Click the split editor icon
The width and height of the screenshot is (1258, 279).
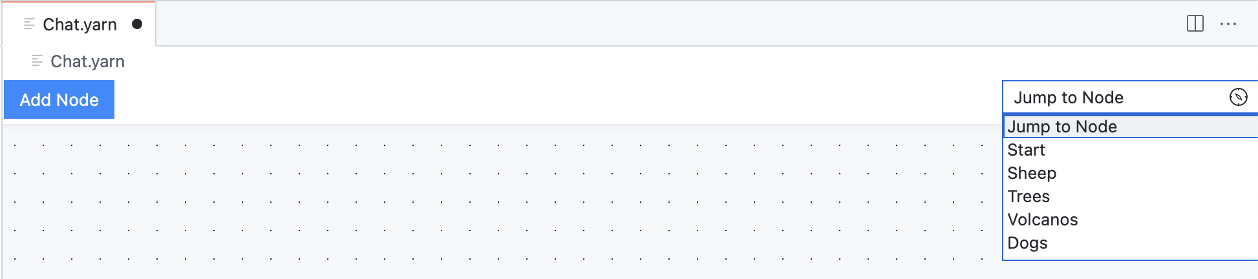tap(1195, 24)
